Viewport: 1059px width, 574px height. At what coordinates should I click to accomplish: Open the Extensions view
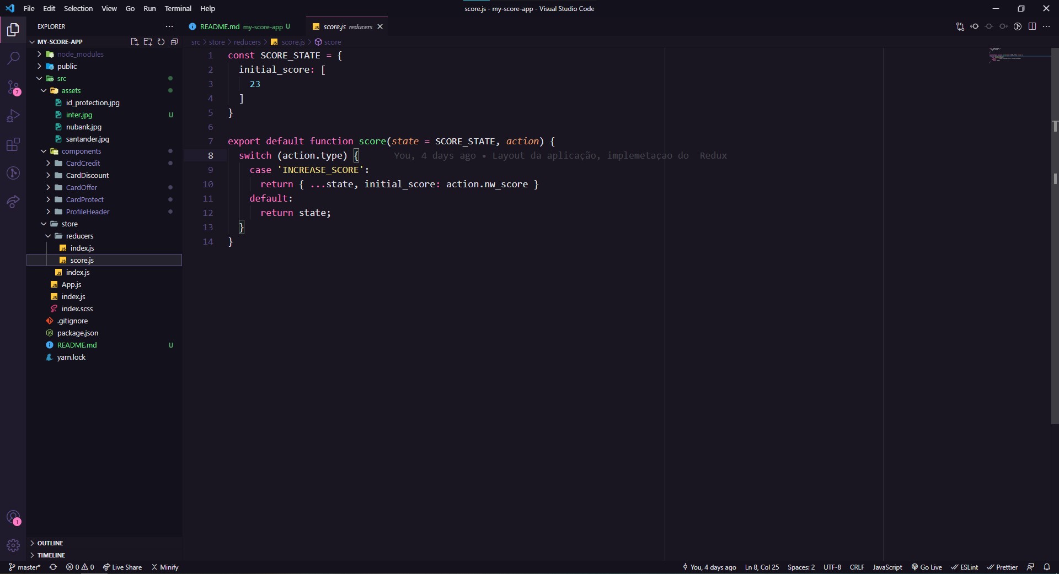coord(13,144)
